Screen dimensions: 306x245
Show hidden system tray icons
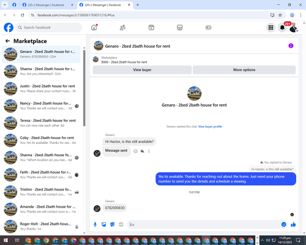(x=262, y=240)
